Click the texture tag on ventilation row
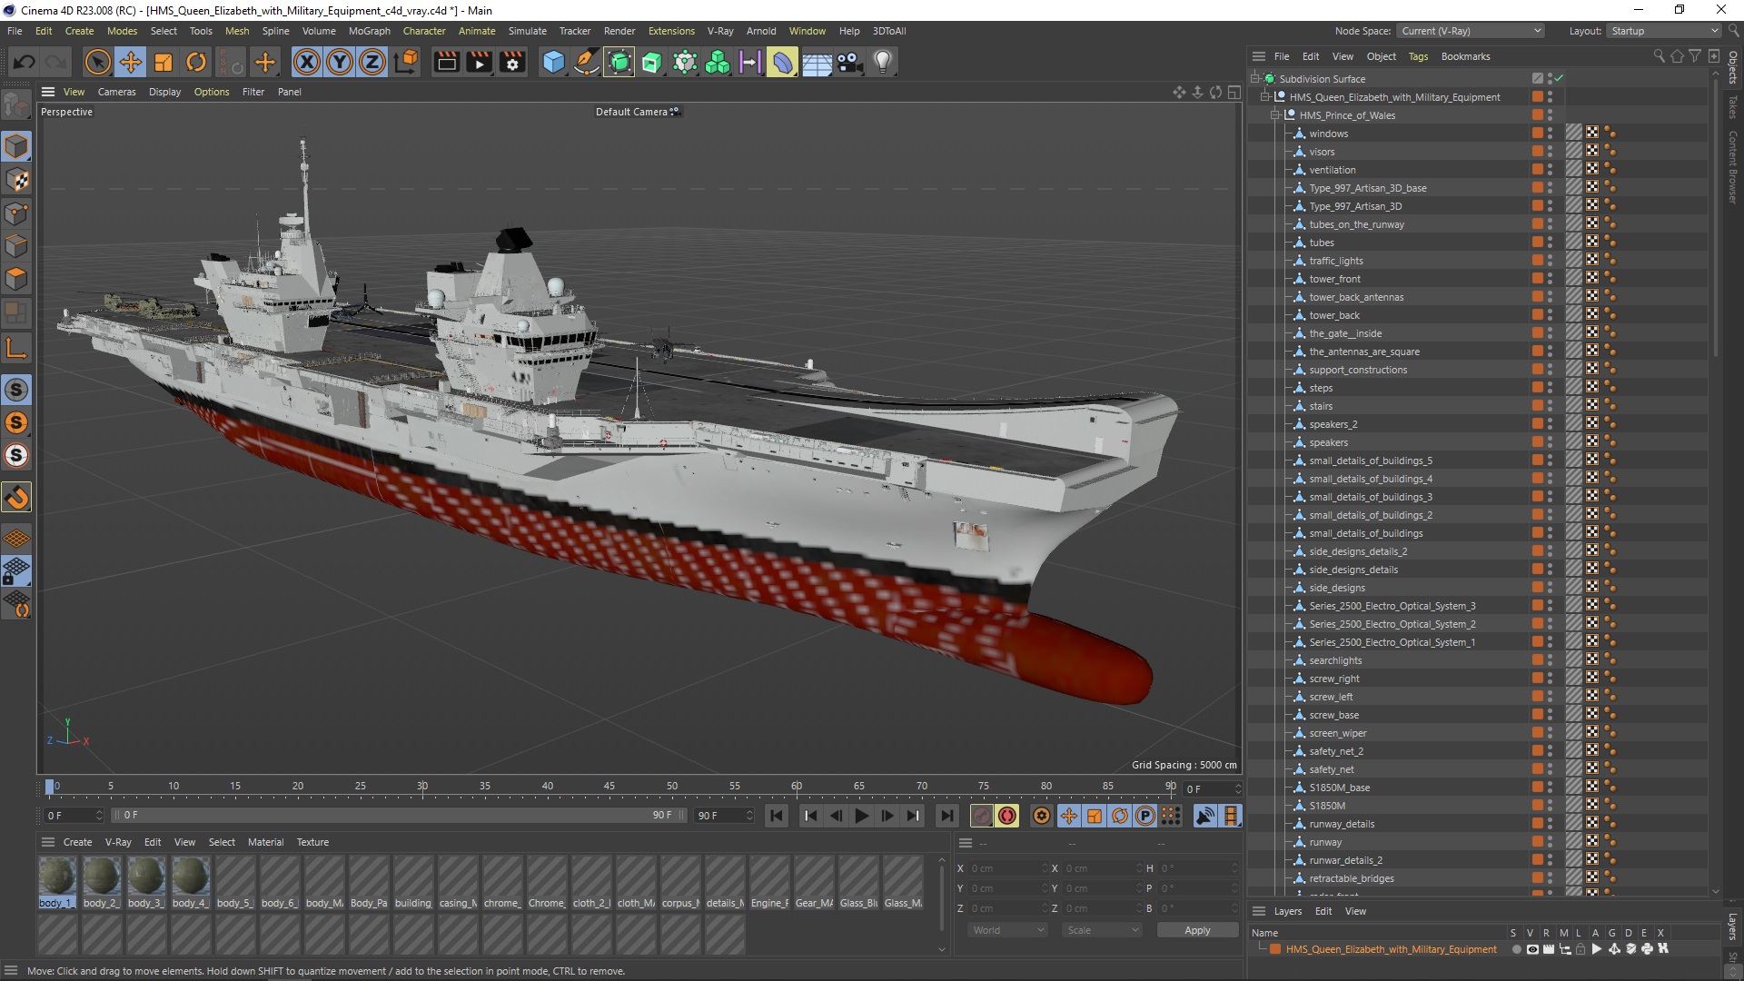This screenshot has width=1744, height=981. (1591, 170)
